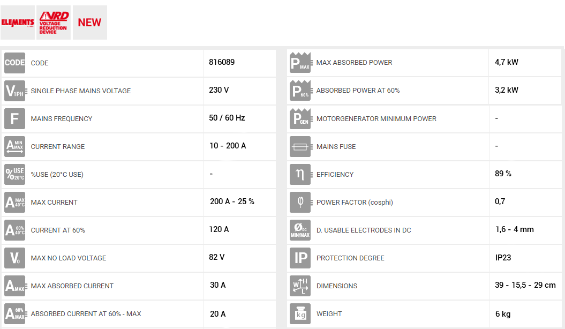This screenshot has width=565, height=329.
Task: Click the CODE icon
Action: [x=14, y=63]
